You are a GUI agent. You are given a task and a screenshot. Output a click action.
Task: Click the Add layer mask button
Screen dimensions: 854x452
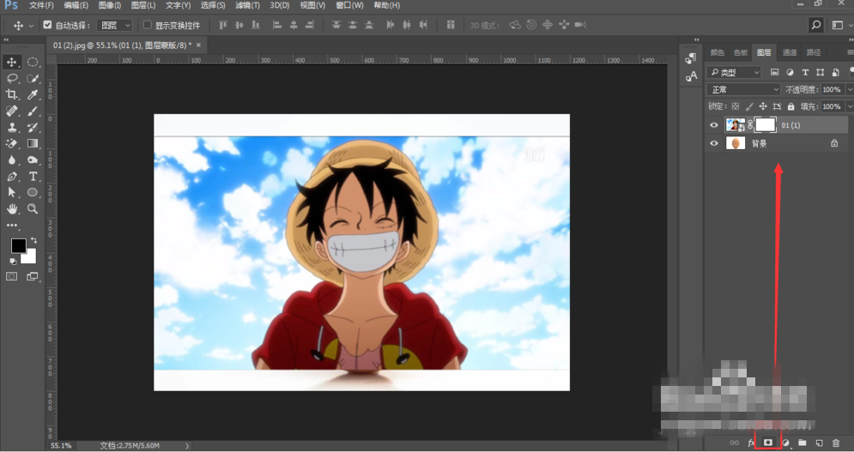[768, 443]
